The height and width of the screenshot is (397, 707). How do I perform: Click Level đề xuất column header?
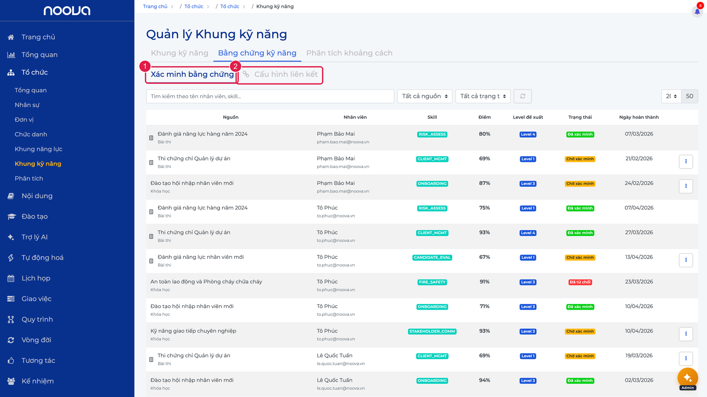pos(528,117)
